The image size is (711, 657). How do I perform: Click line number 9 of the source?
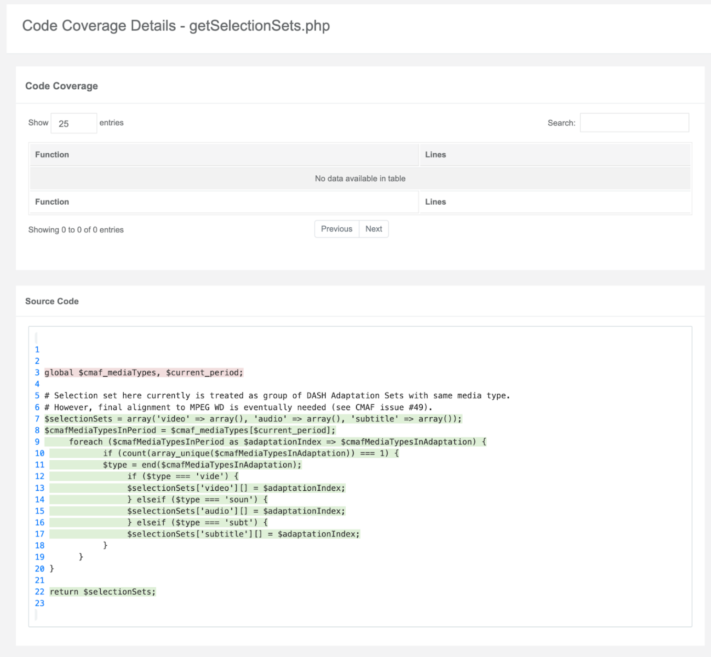pos(37,442)
